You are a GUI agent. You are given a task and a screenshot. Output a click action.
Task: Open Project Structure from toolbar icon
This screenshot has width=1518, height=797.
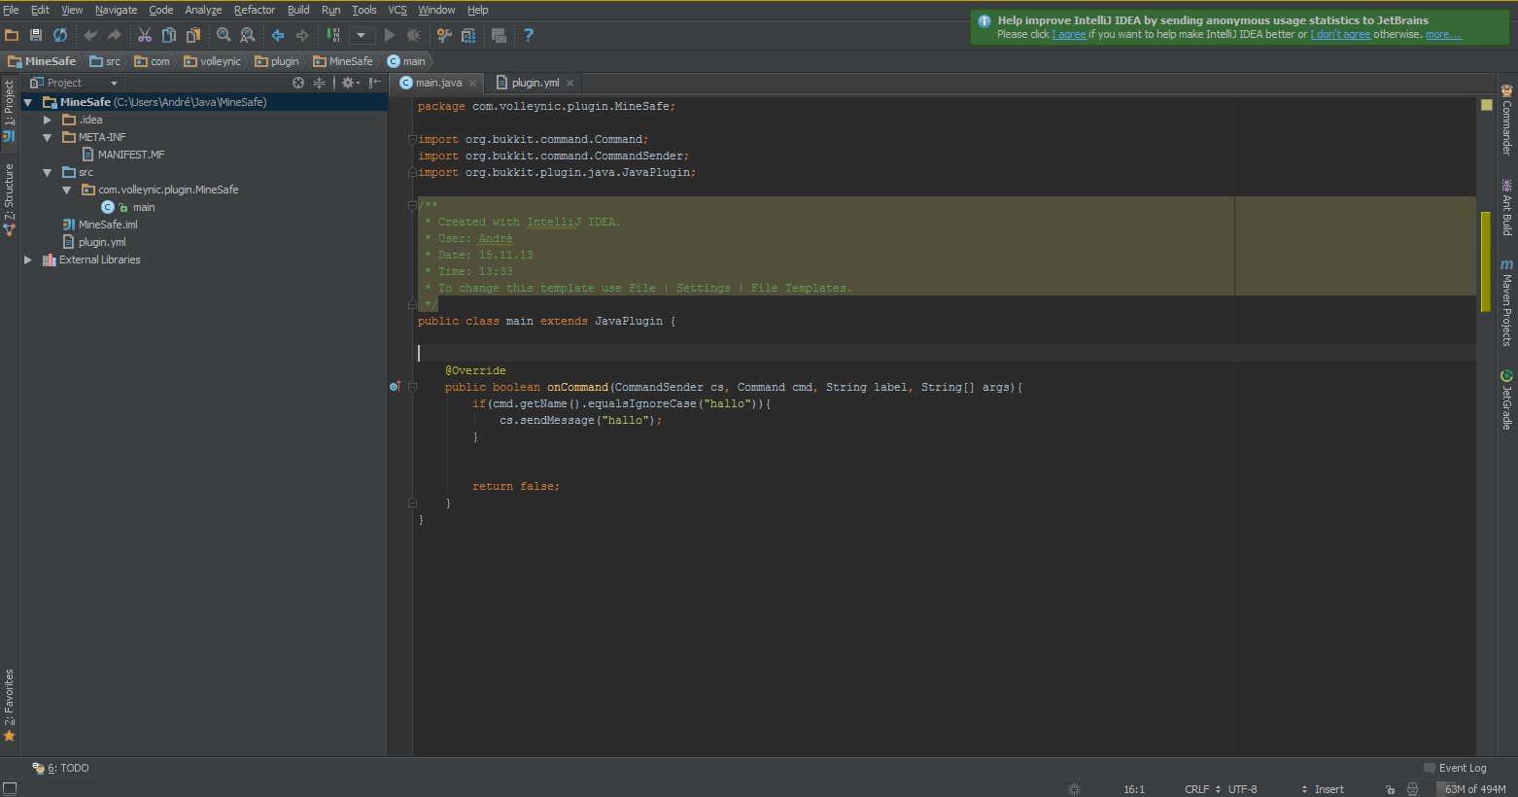[468, 35]
